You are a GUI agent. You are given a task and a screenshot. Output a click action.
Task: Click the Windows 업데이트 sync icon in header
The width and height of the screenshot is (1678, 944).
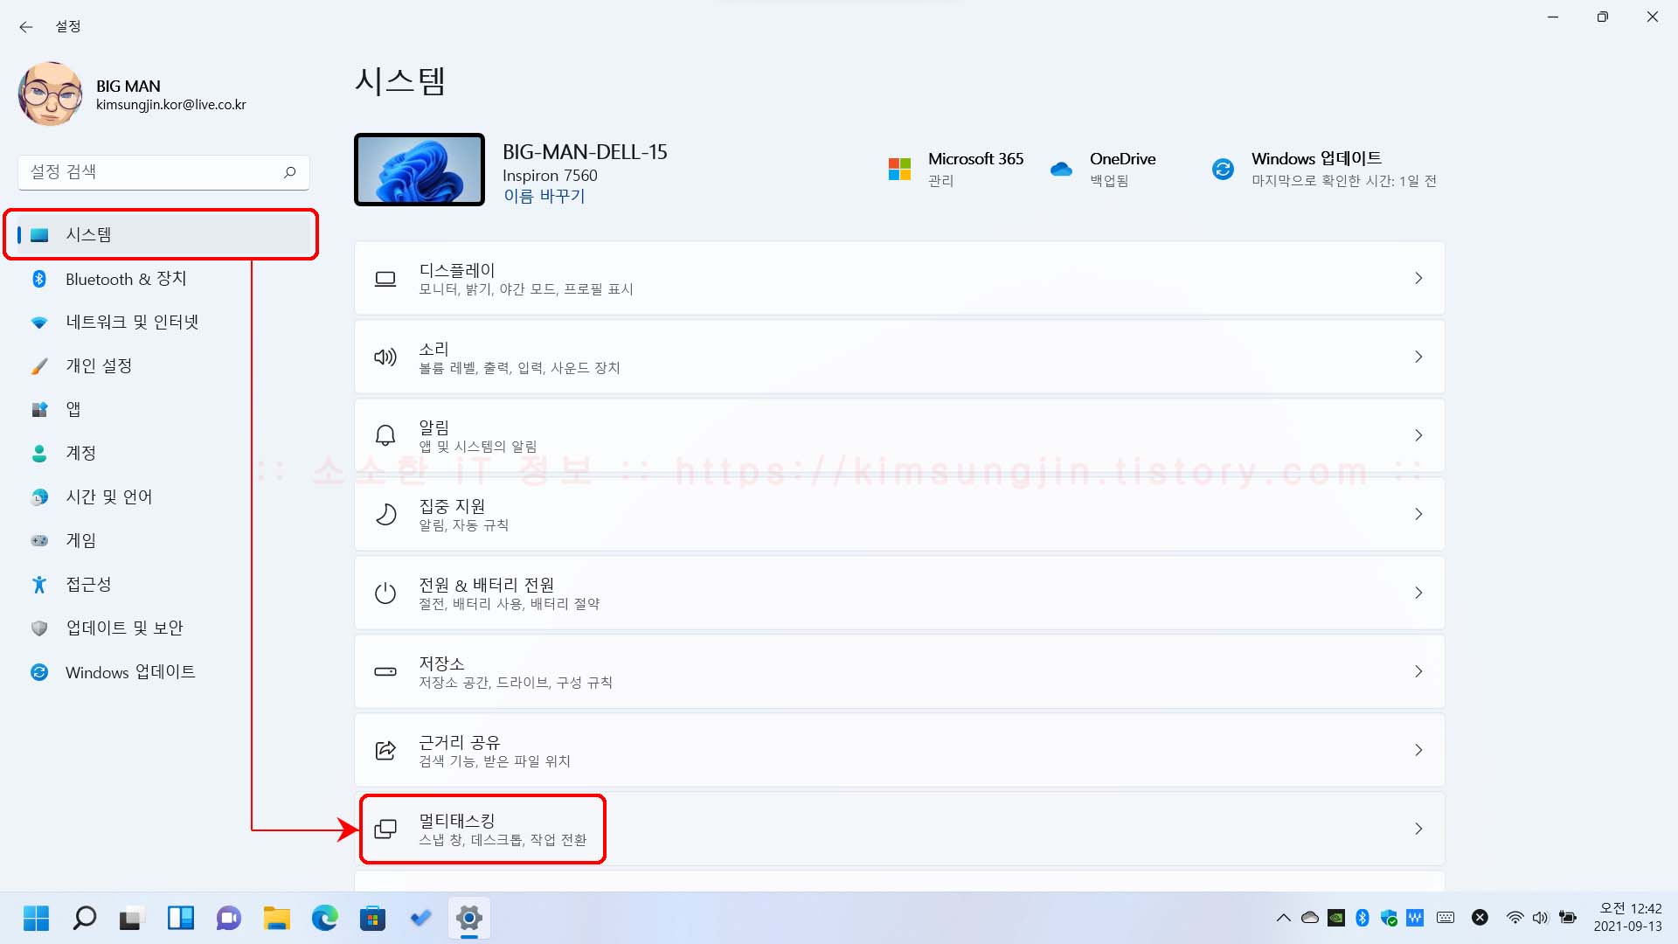pos(1223,170)
